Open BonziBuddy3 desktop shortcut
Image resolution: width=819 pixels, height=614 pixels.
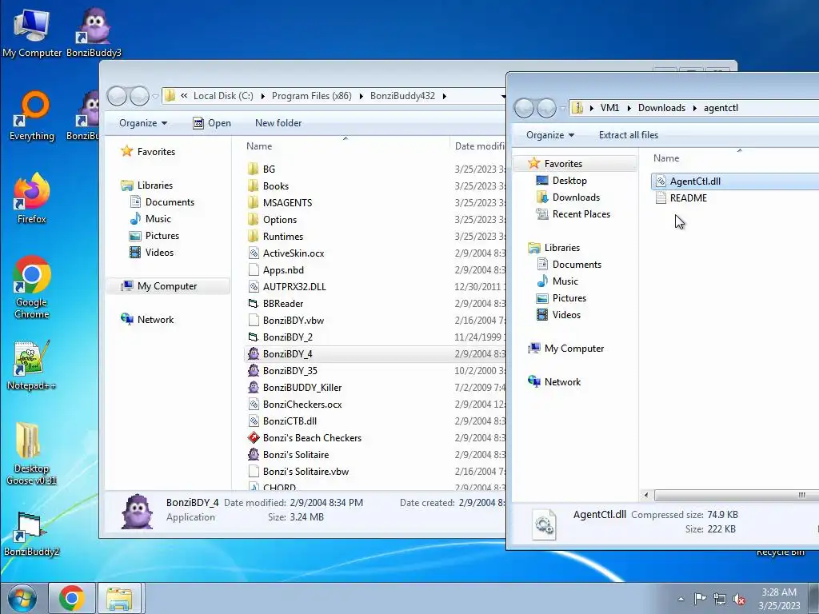click(x=94, y=32)
